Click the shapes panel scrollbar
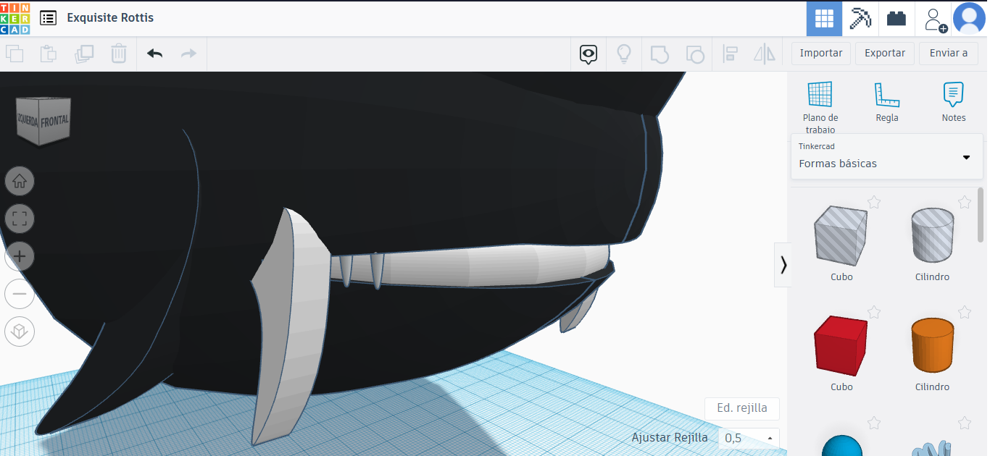Image resolution: width=990 pixels, height=456 pixels. tap(981, 214)
